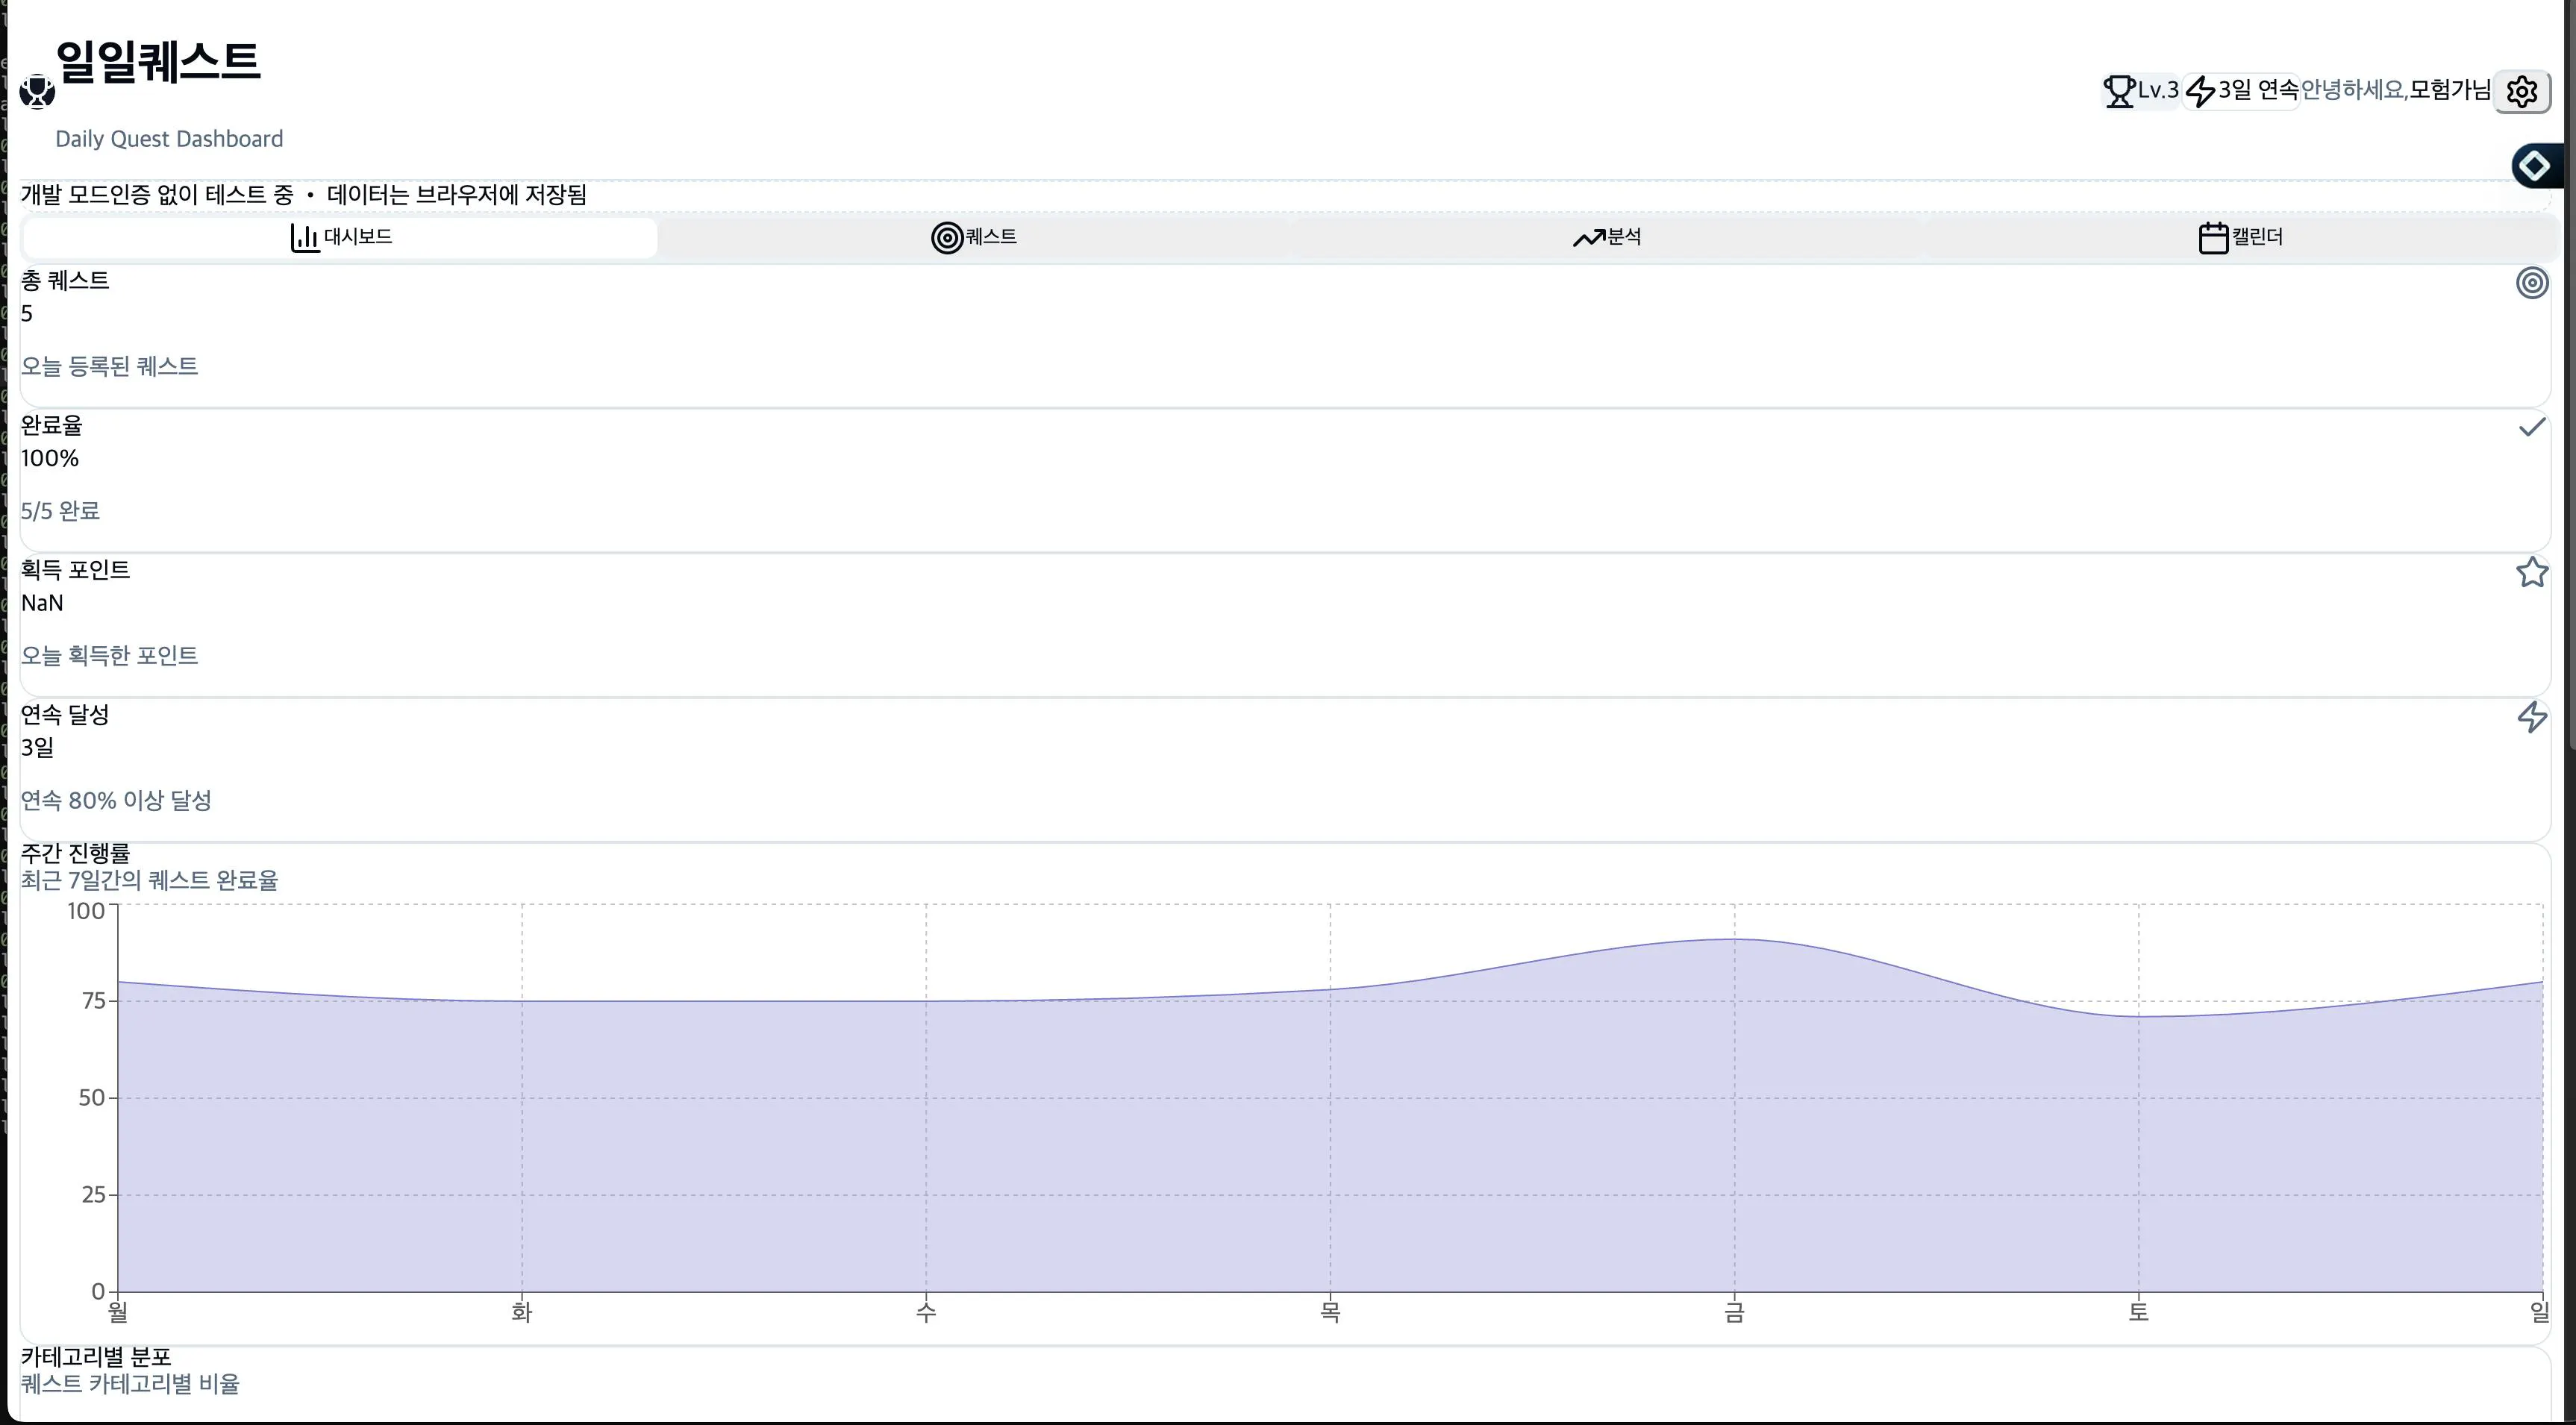The image size is (2576, 1425).
Task: Click the 금 peak point on weekly chart
Action: tap(1734, 939)
